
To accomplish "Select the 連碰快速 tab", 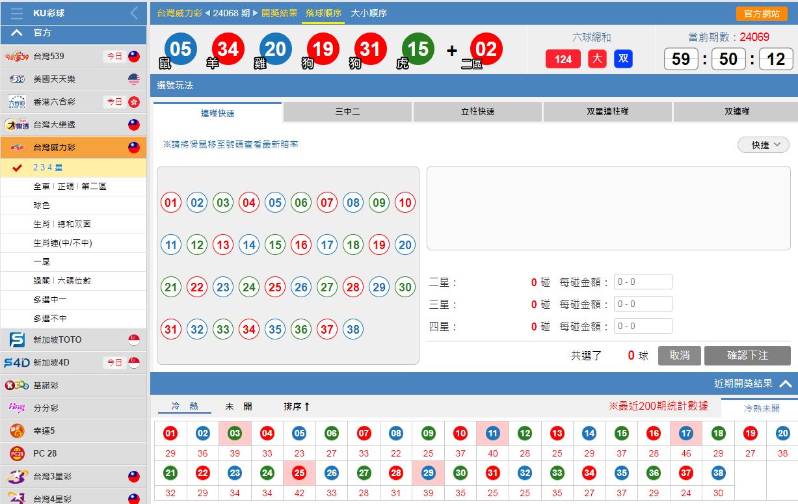I will coord(217,113).
